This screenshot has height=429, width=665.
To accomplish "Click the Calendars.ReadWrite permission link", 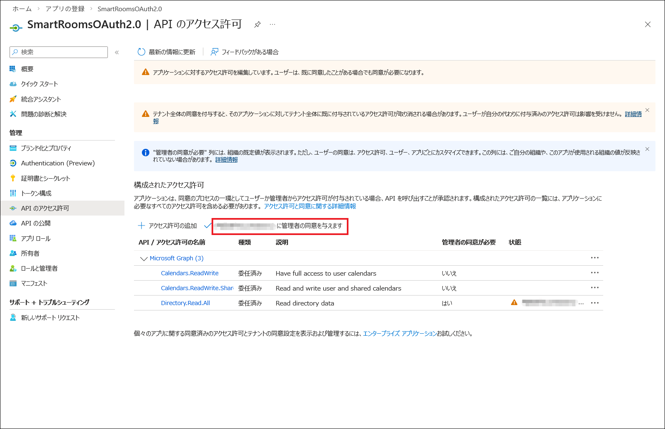I will [x=190, y=273].
